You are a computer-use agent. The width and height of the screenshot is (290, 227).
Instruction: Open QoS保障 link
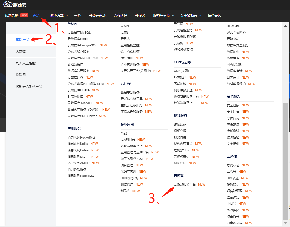click(x=233, y=210)
